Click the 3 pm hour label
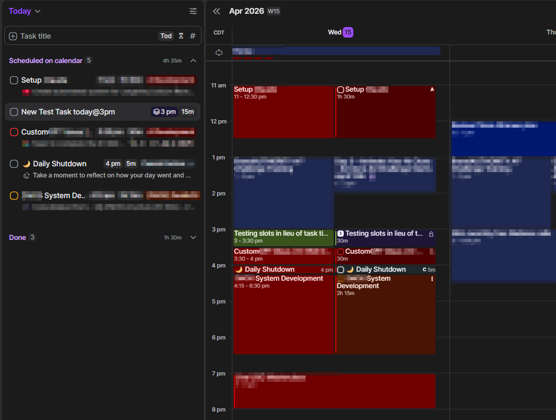 click(x=219, y=229)
